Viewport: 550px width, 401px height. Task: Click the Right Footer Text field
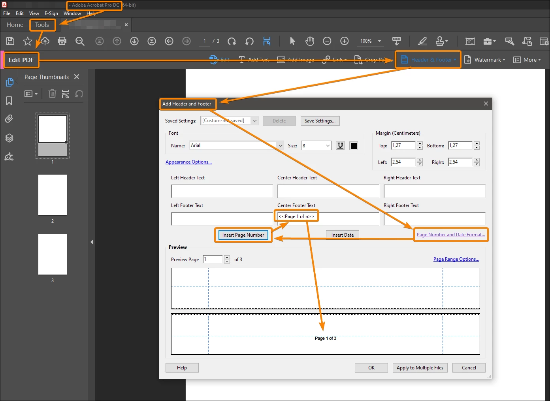pyautogui.click(x=435, y=219)
